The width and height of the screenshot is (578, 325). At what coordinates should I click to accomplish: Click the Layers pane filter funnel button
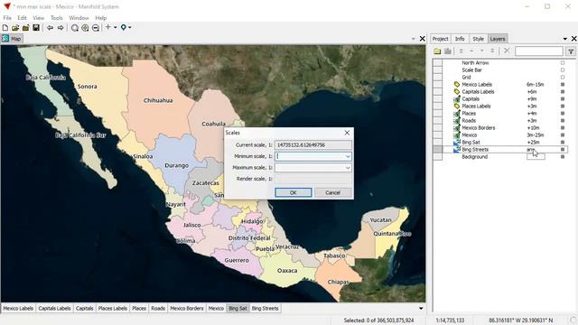tap(571, 51)
